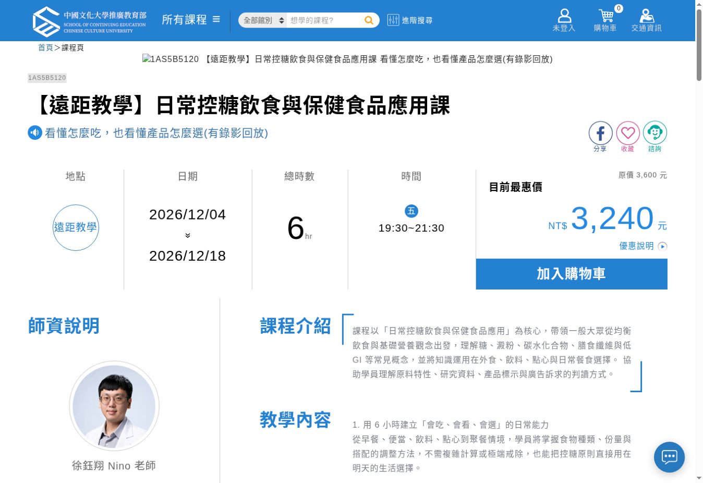Go to 首頁 breadcrumb link
The height and width of the screenshot is (483, 703).
tap(45, 47)
